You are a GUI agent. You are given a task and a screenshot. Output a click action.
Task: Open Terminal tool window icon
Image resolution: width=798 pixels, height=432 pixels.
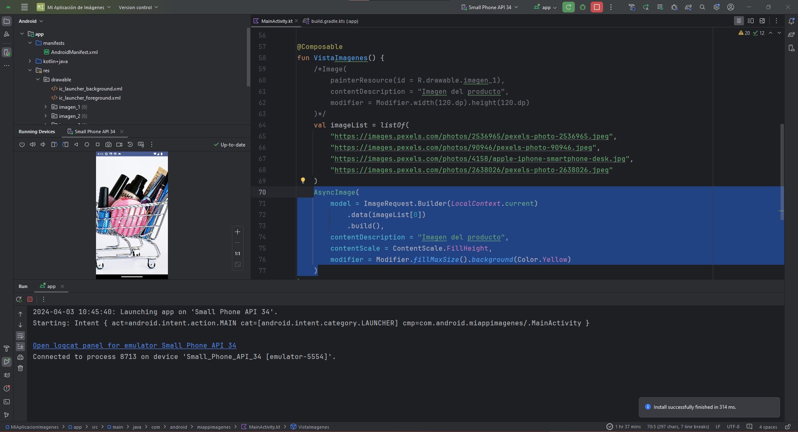tap(7, 402)
